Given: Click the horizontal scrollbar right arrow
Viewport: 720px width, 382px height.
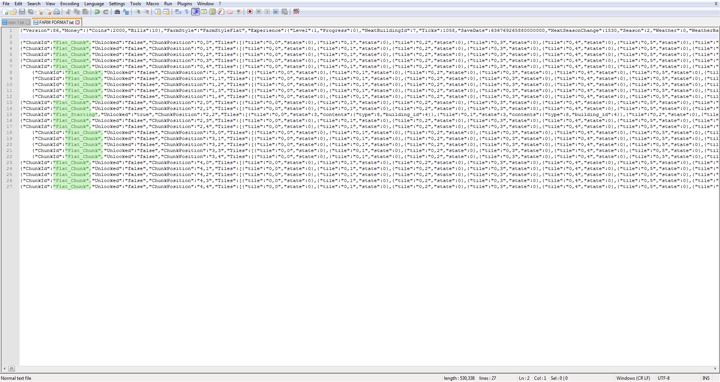Looking at the screenshot, I should [715, 368].
